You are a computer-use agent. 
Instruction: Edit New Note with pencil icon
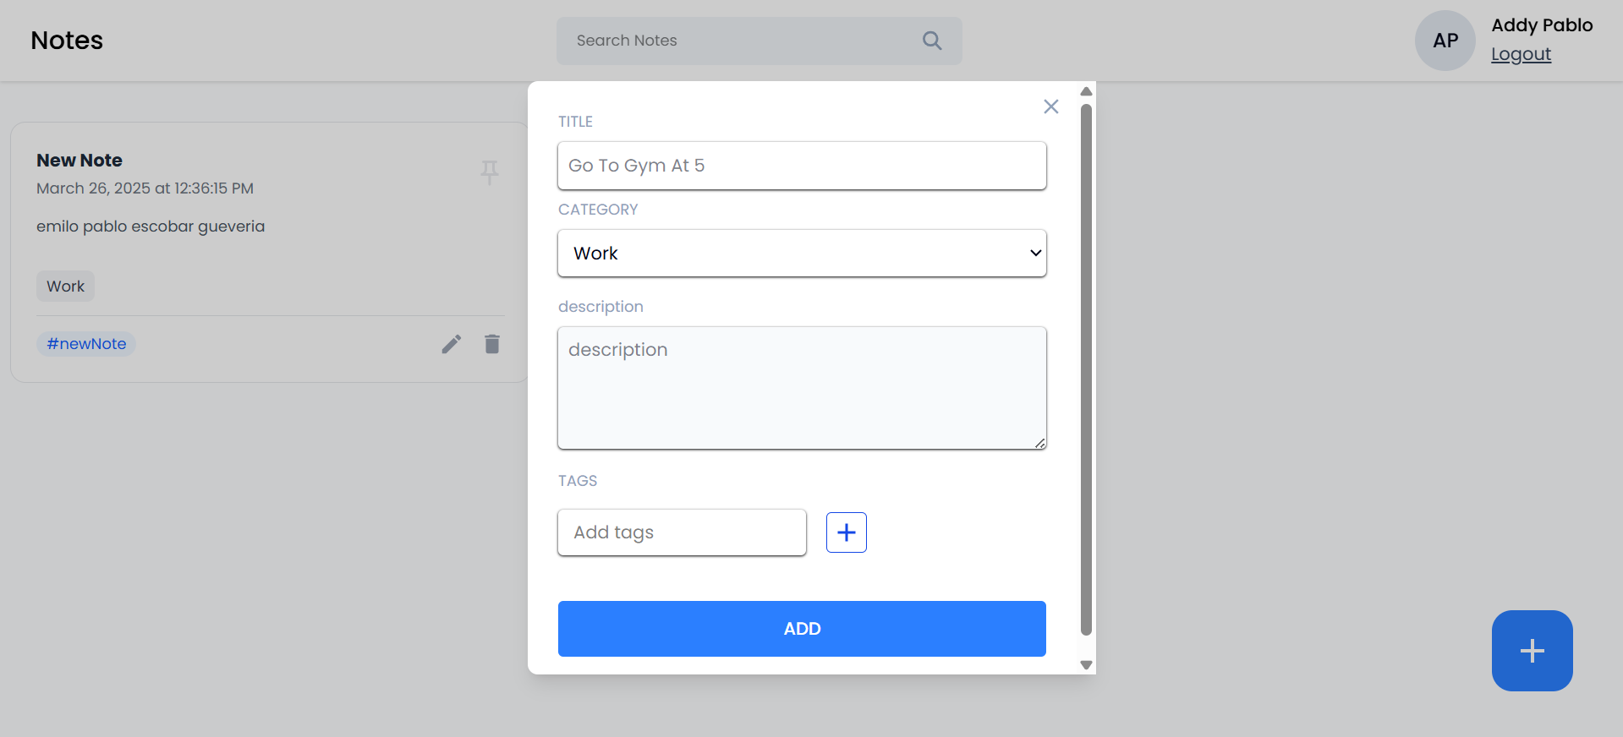pos(452,344)
